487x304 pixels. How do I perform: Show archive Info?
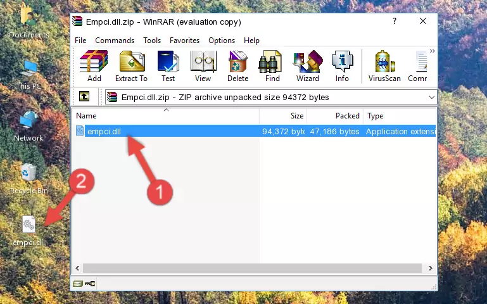tap(342, 66)
